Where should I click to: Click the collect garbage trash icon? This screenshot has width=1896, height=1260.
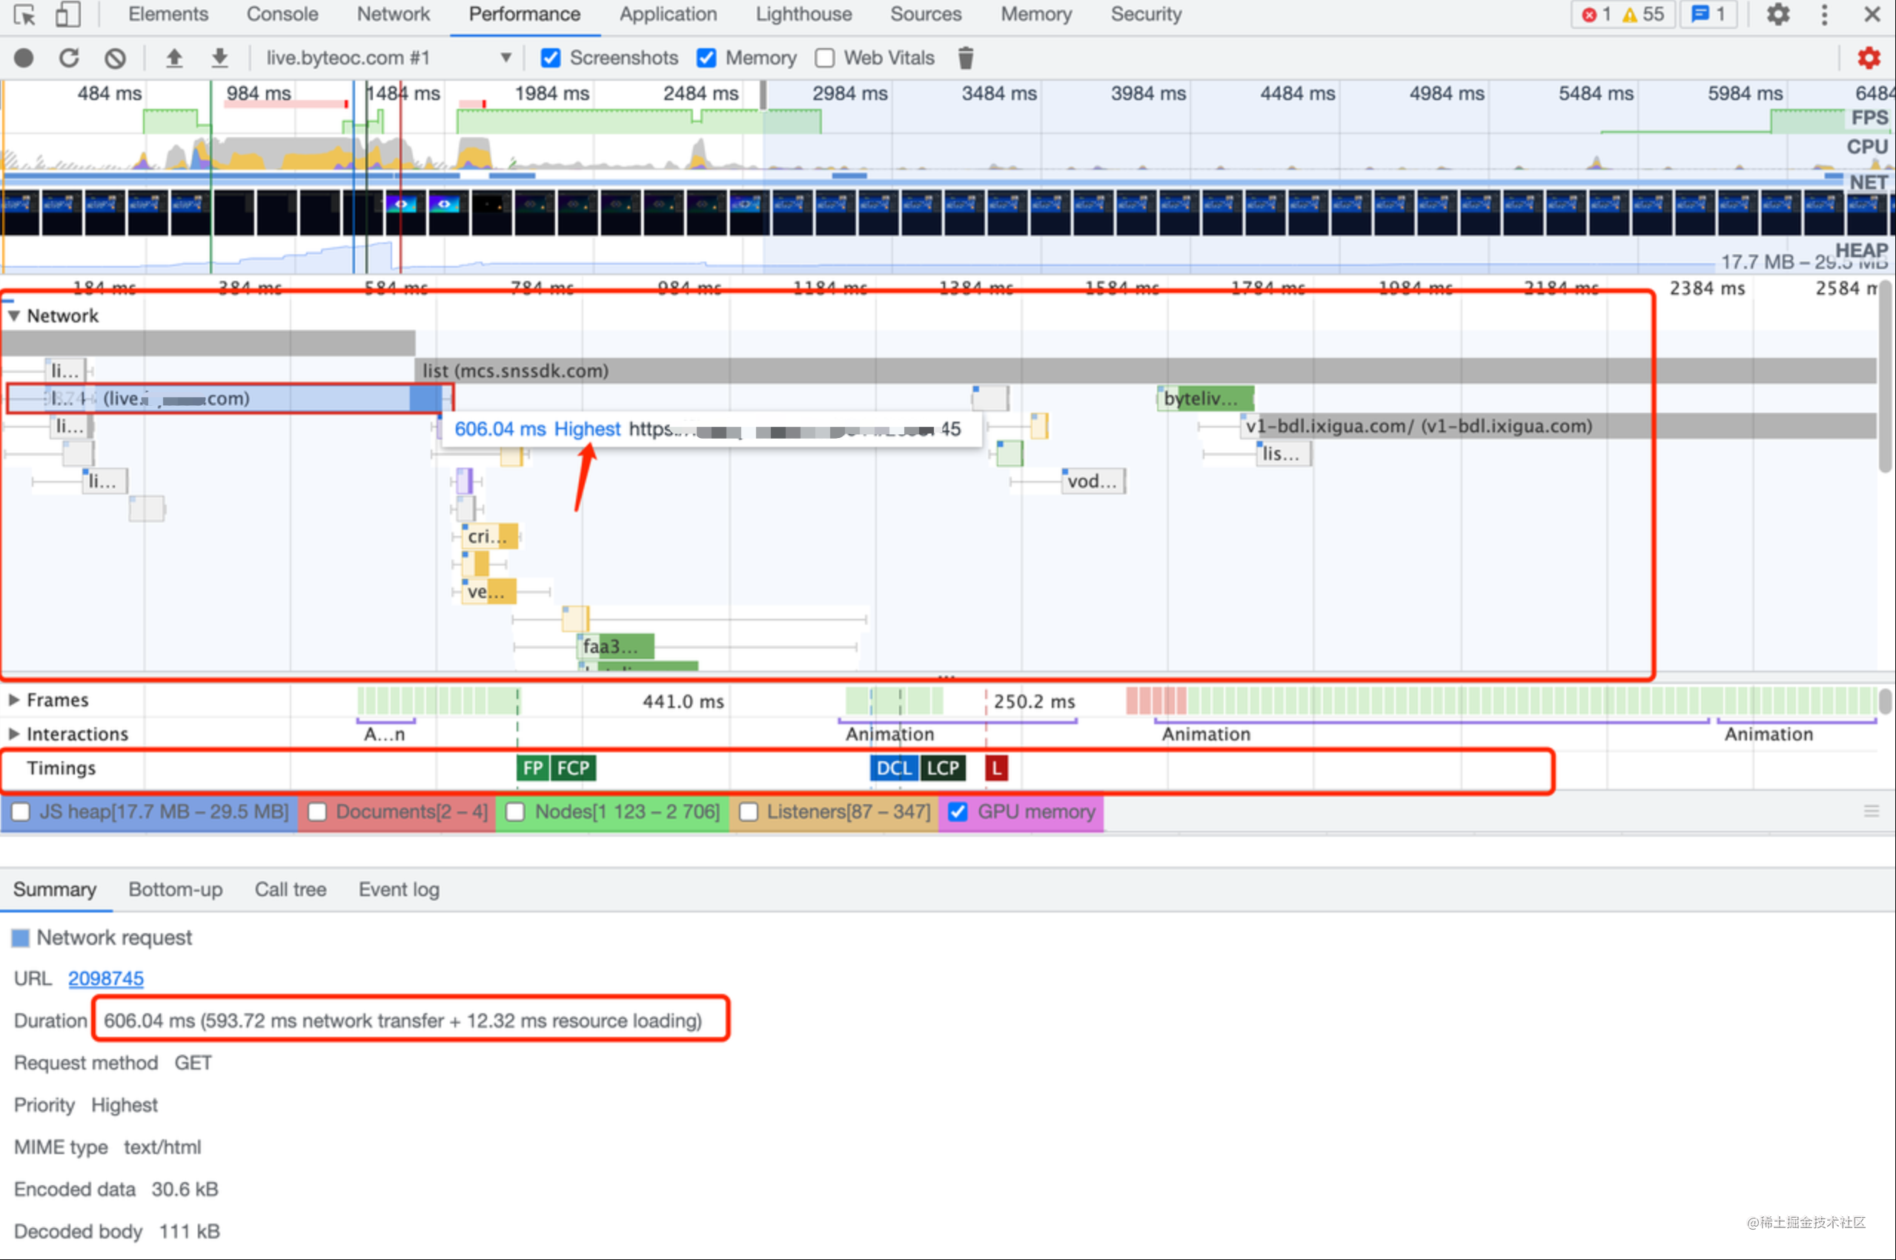click(x=966, y=58)
